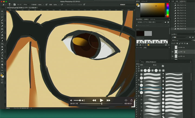Toggle pressure for opacity icon in options bar

(x=46, y=5)
